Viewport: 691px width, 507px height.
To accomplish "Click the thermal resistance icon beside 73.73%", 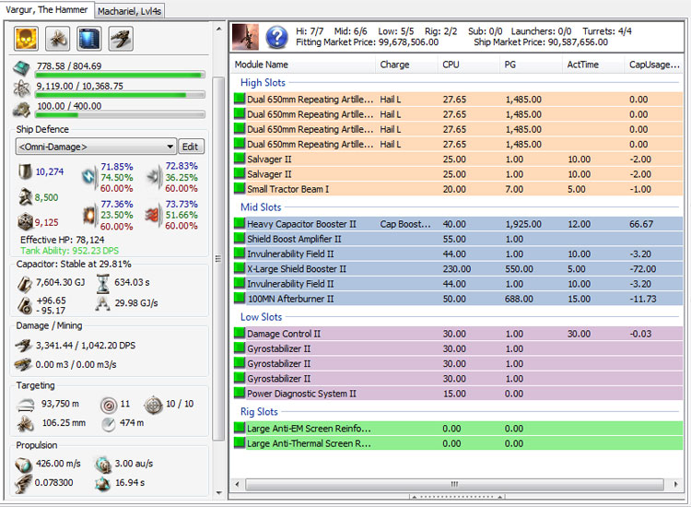I will tap(154, 215).
